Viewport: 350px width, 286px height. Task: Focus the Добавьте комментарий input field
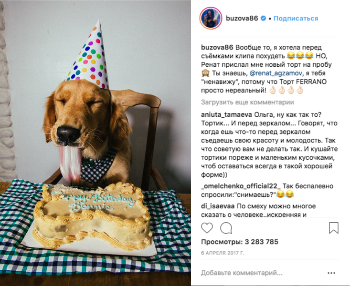242,273
